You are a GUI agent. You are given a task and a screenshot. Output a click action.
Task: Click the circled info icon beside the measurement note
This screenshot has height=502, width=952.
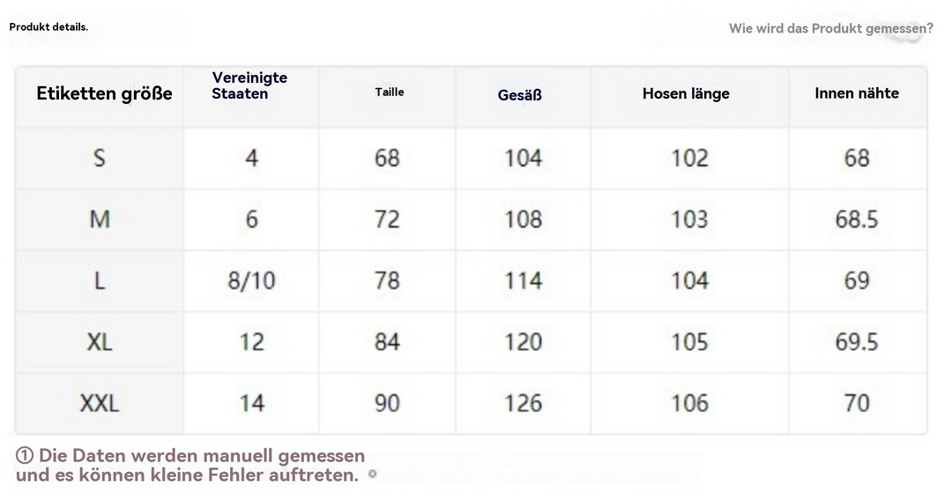25,455
